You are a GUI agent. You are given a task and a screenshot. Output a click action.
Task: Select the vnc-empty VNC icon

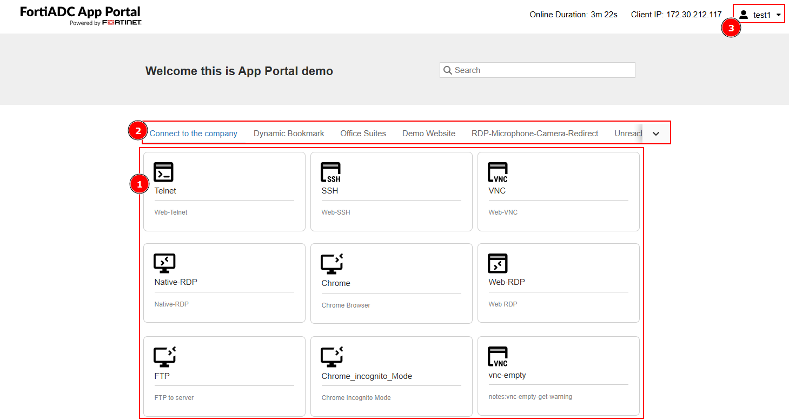pyautogui.click(x=498, y=356)
